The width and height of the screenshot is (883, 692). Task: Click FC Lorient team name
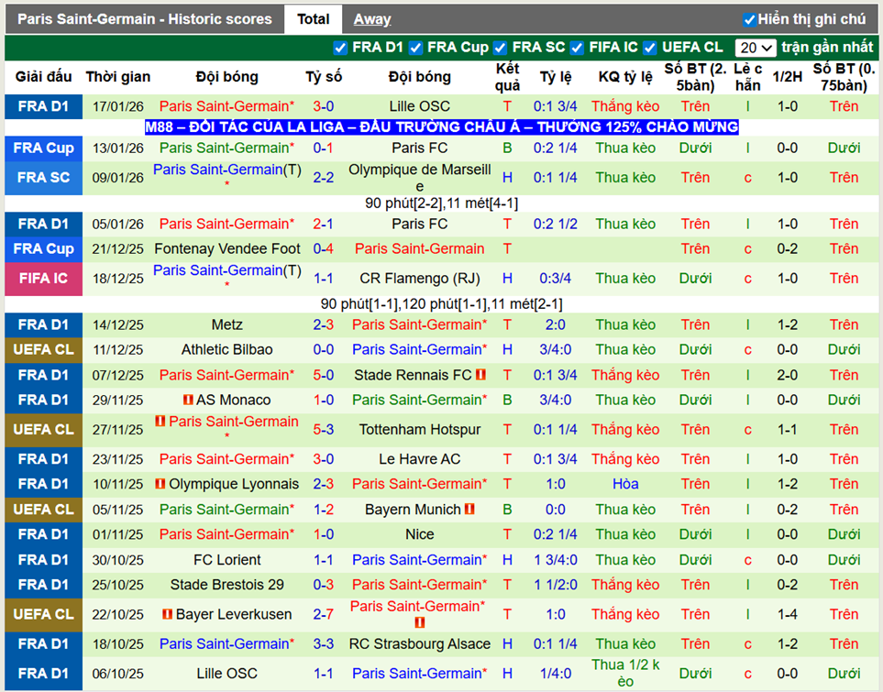tap(227, 560)
